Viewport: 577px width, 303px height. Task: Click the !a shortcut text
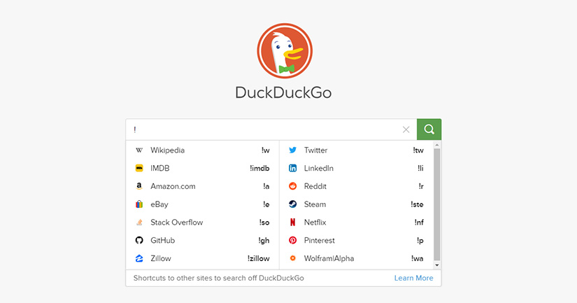pyautogui.click(x=266, y=186)
